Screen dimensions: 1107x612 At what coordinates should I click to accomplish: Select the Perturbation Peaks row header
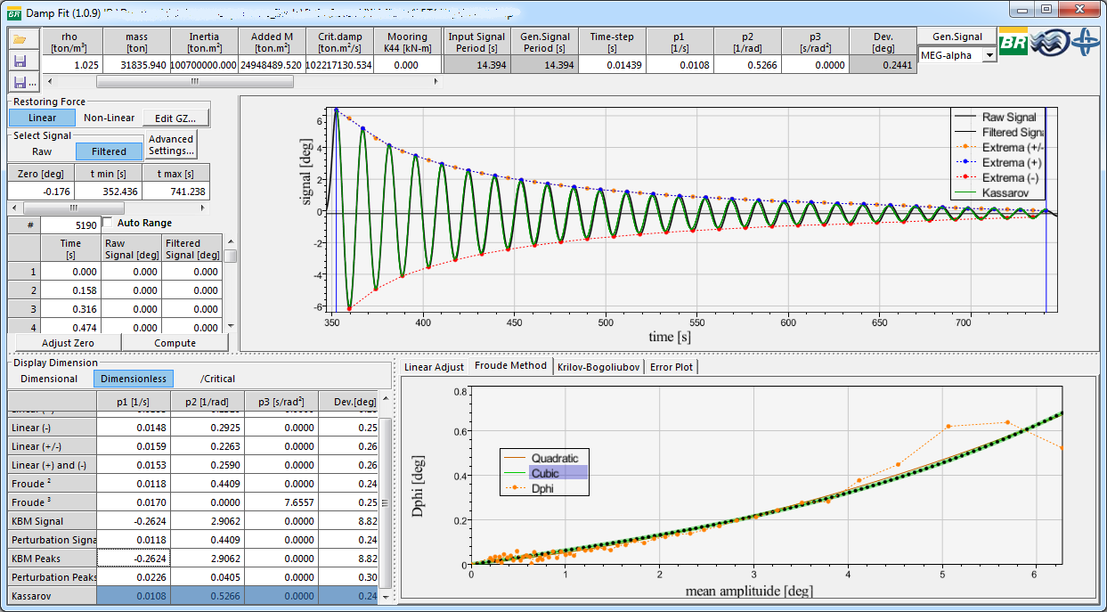[x=51, y=577]
